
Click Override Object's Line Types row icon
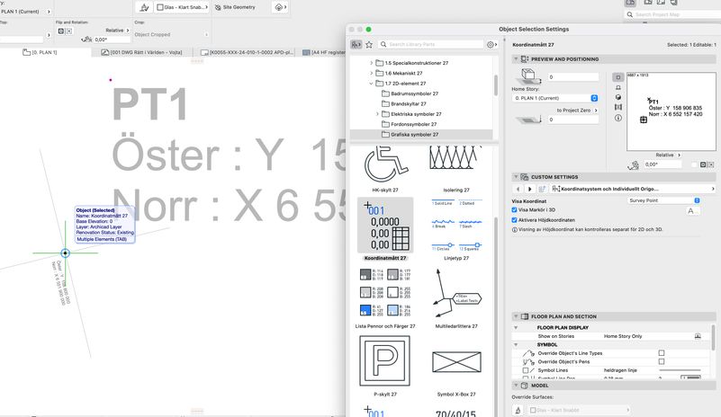click(528, 353)
